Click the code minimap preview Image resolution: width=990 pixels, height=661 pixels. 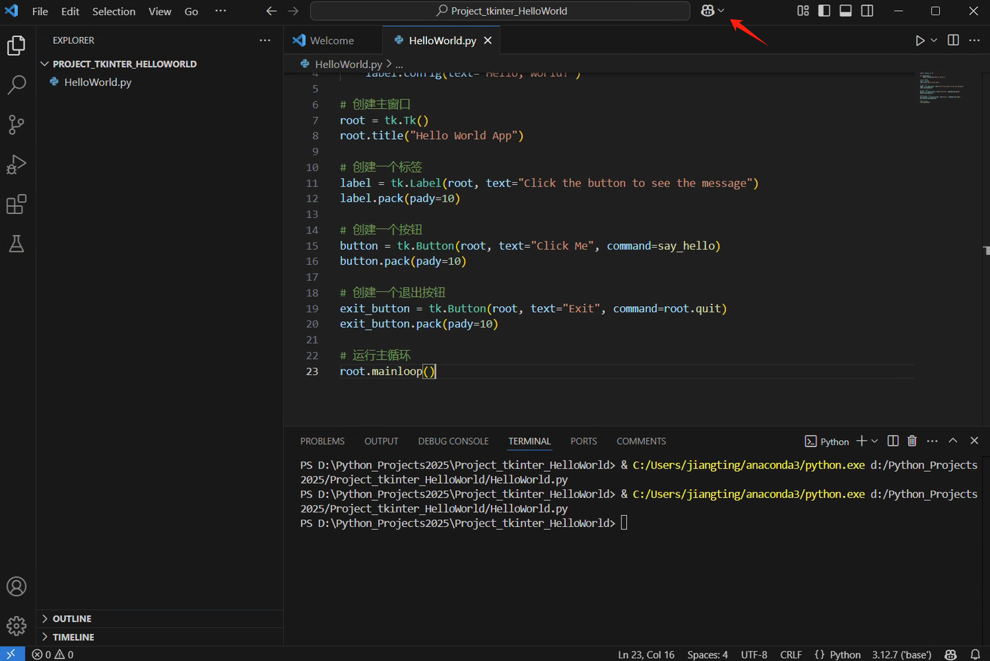(940, 87)
